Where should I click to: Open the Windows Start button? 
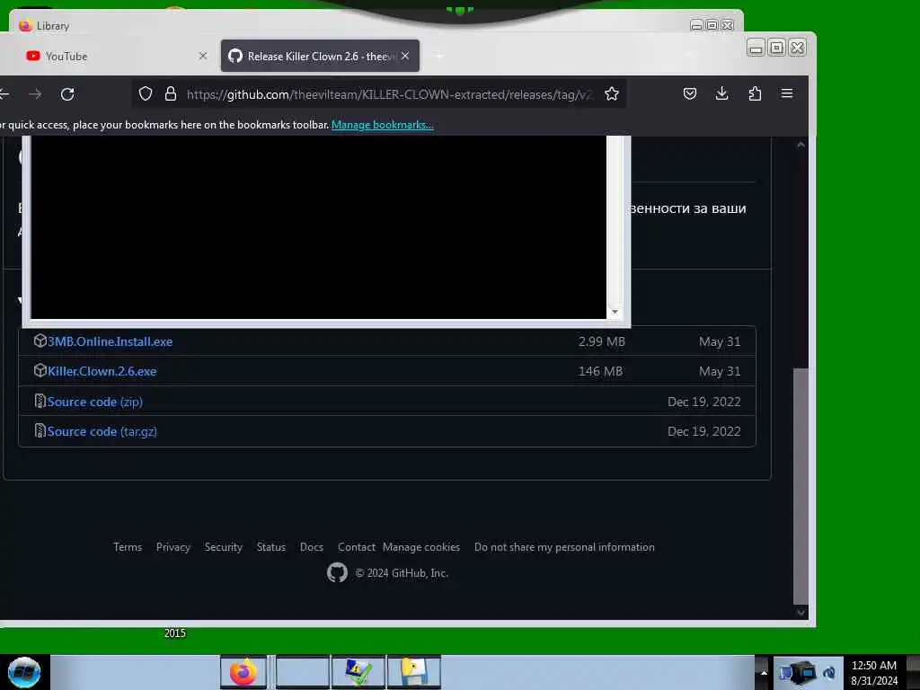[x=24, y=672]
